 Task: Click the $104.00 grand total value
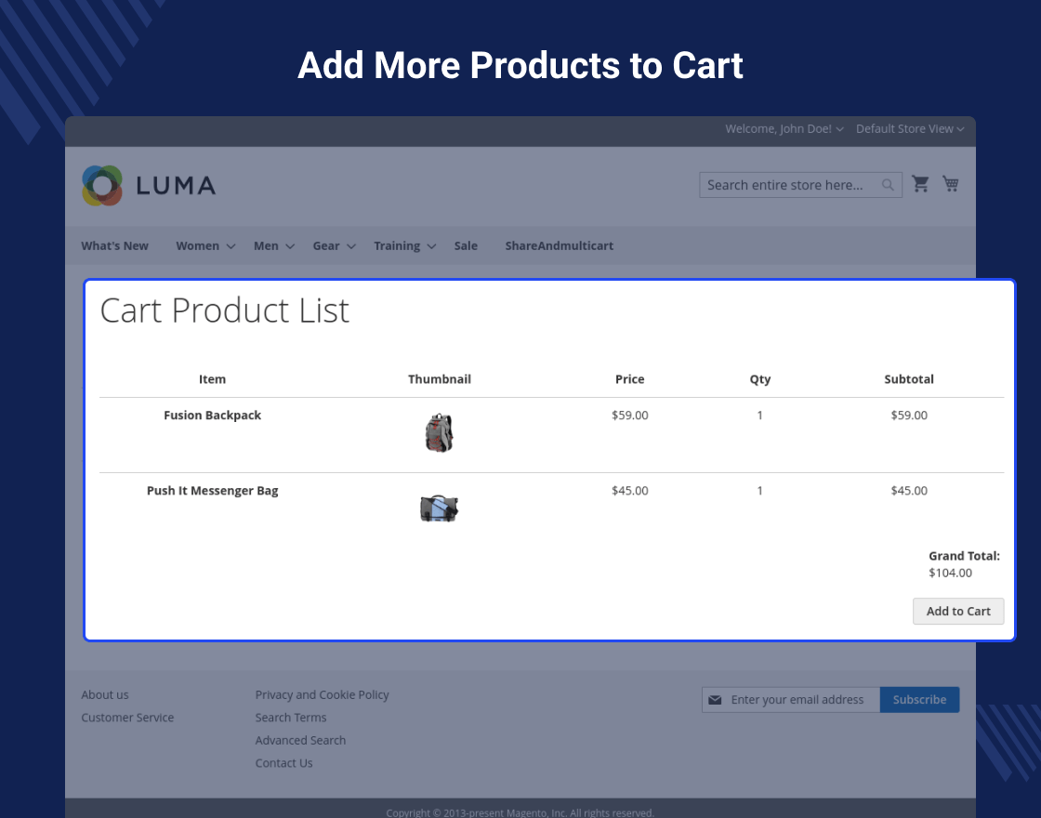click(950, 573)
